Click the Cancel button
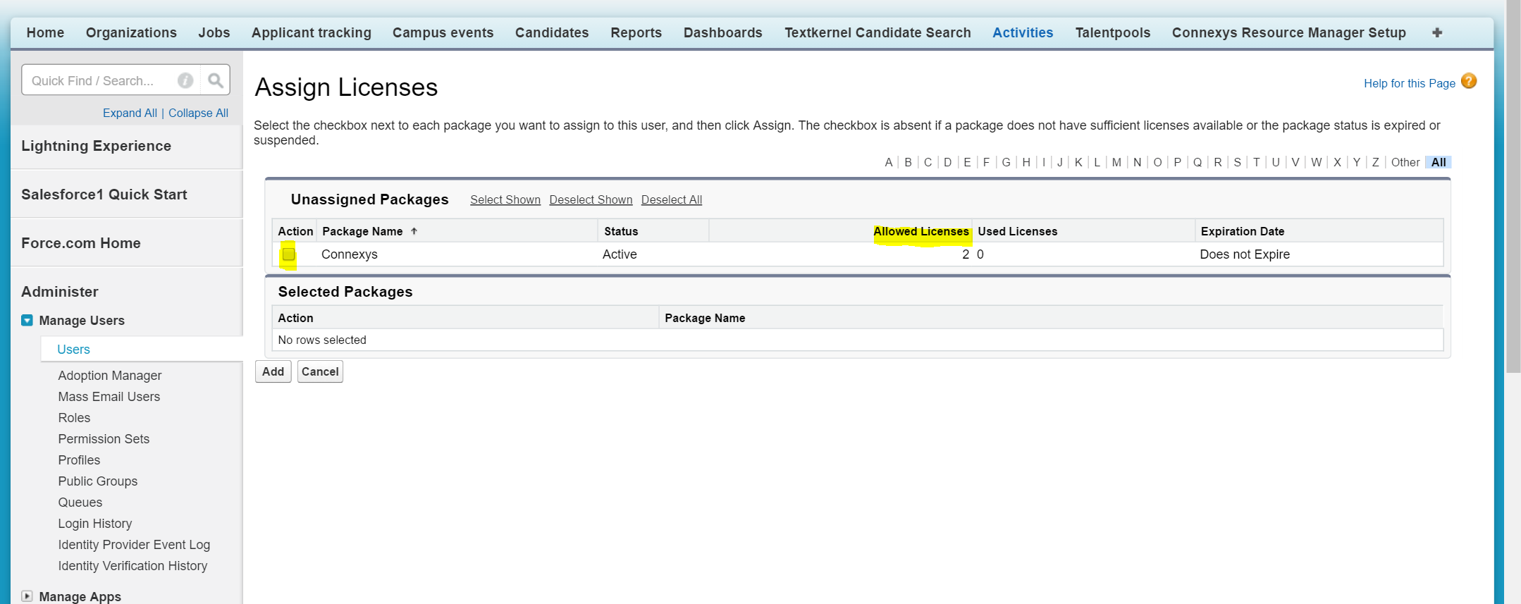The width and height of the screenshot is (1521, 604). pos(320,371)
